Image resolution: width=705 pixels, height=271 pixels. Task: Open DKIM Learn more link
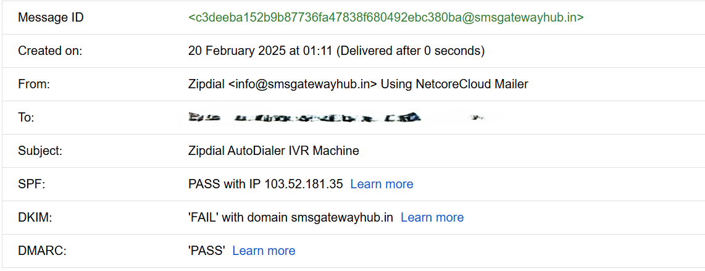432,217
